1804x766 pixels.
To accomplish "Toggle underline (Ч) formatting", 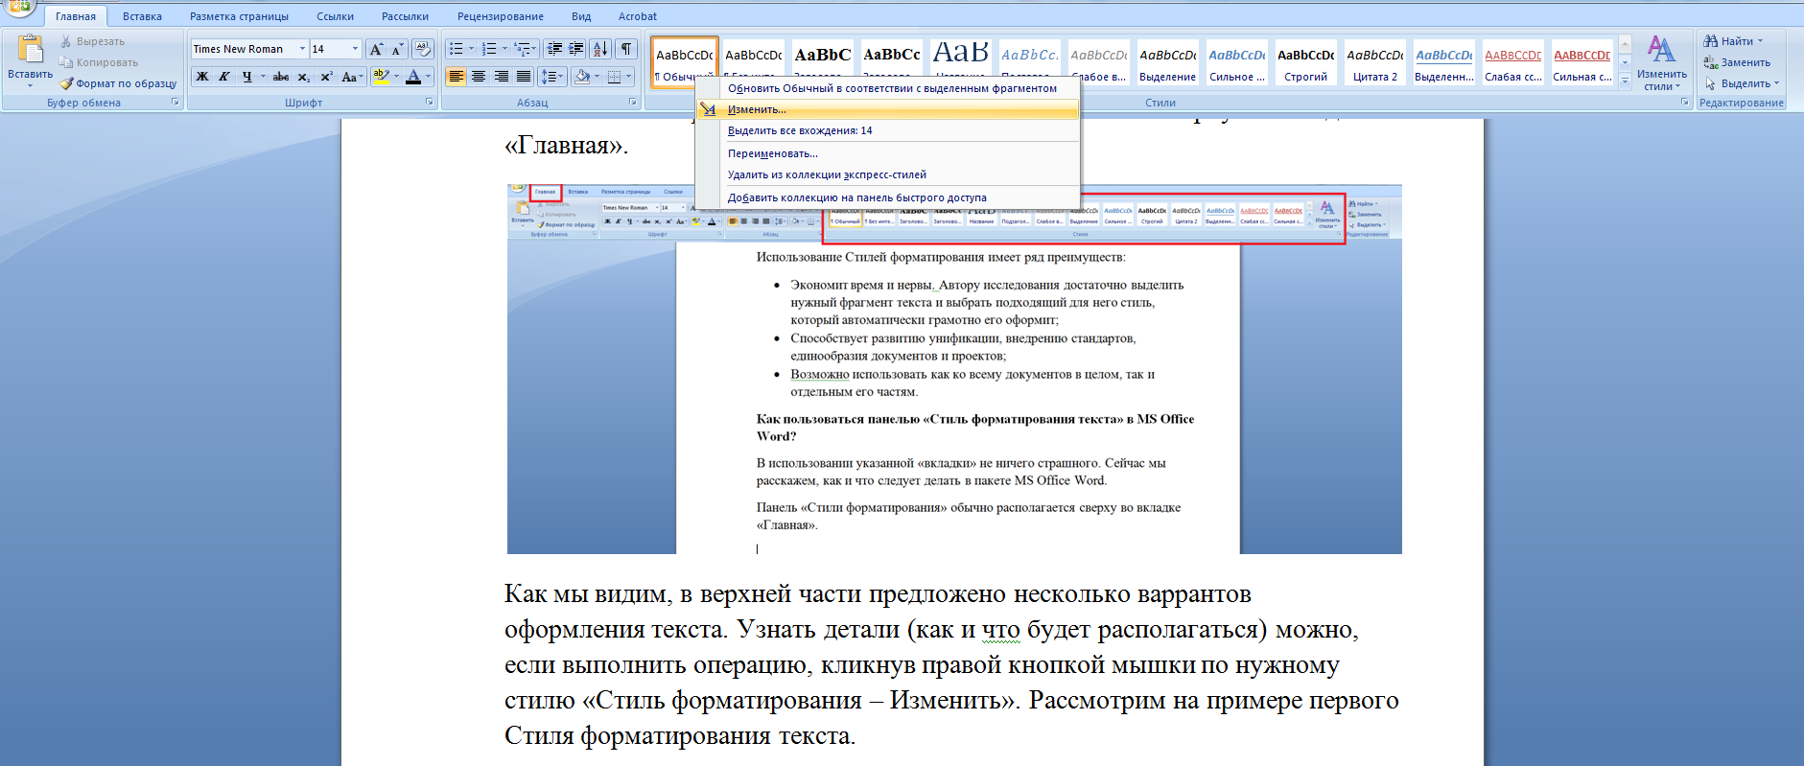I will [x=246, y=77].
